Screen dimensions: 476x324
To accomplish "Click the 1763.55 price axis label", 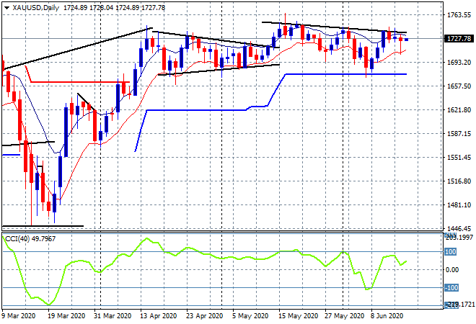I will coord(459,15).
